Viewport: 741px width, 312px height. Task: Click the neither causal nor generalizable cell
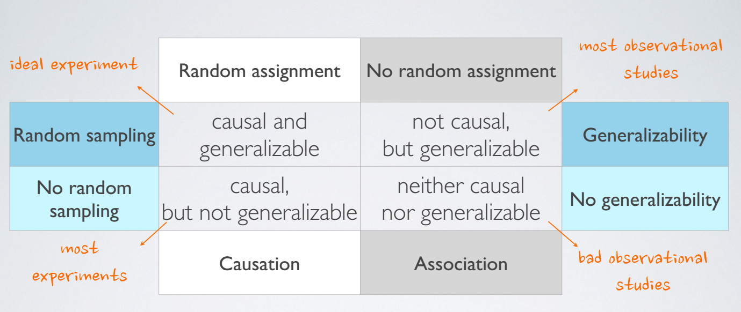pyautogui.click(x=461, y=199)
